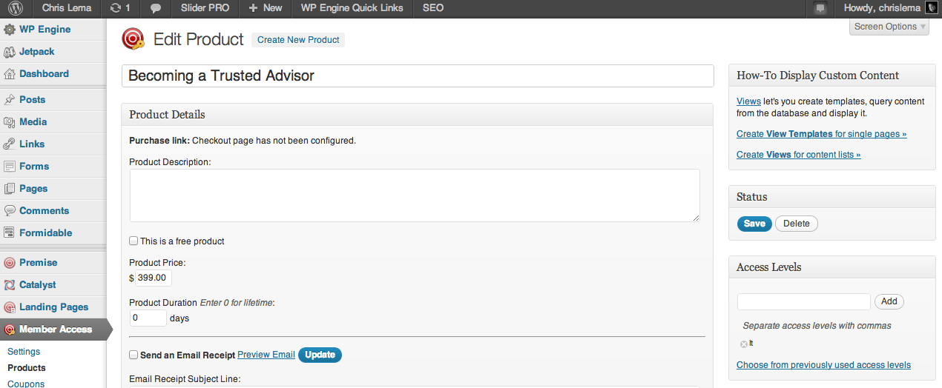This screenshot has width=942, height=388.
Task: Open WP Engine Quick Links menu
Action: coord(352,8)
